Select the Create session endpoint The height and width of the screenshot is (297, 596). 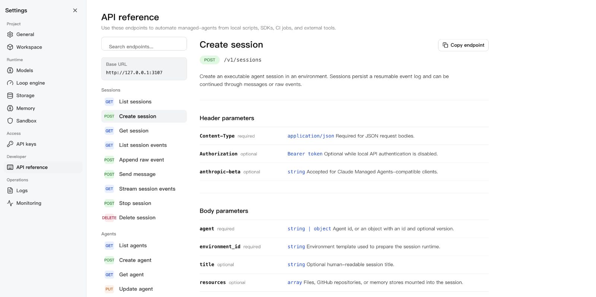pyautogui.click(x=144, y=116)
